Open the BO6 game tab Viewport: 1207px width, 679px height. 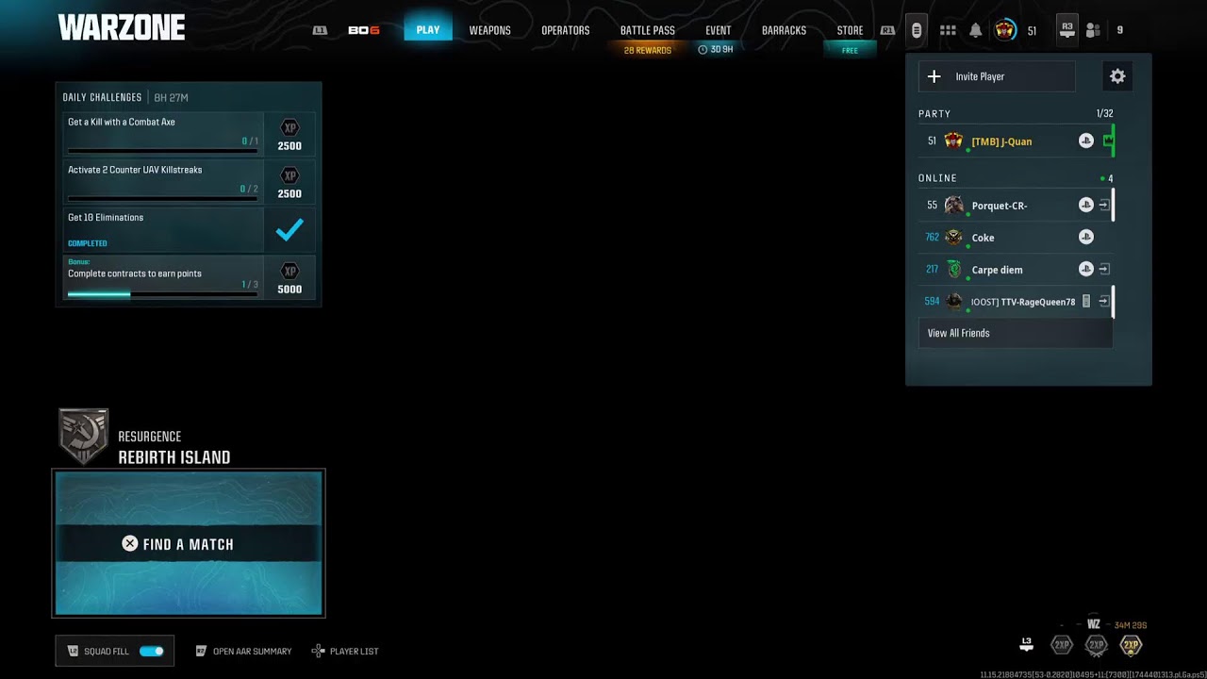[x=363, y=30]
